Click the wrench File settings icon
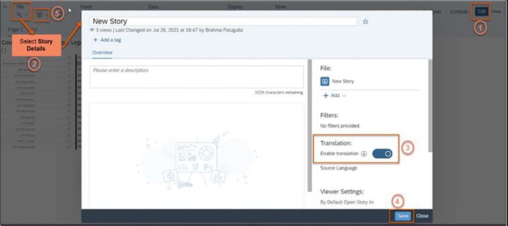Image resolution: width=508 pixels, height=226 pixels. [20, 14]
